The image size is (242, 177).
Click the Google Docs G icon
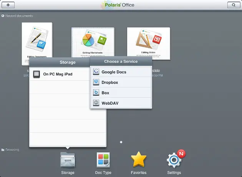96,72
